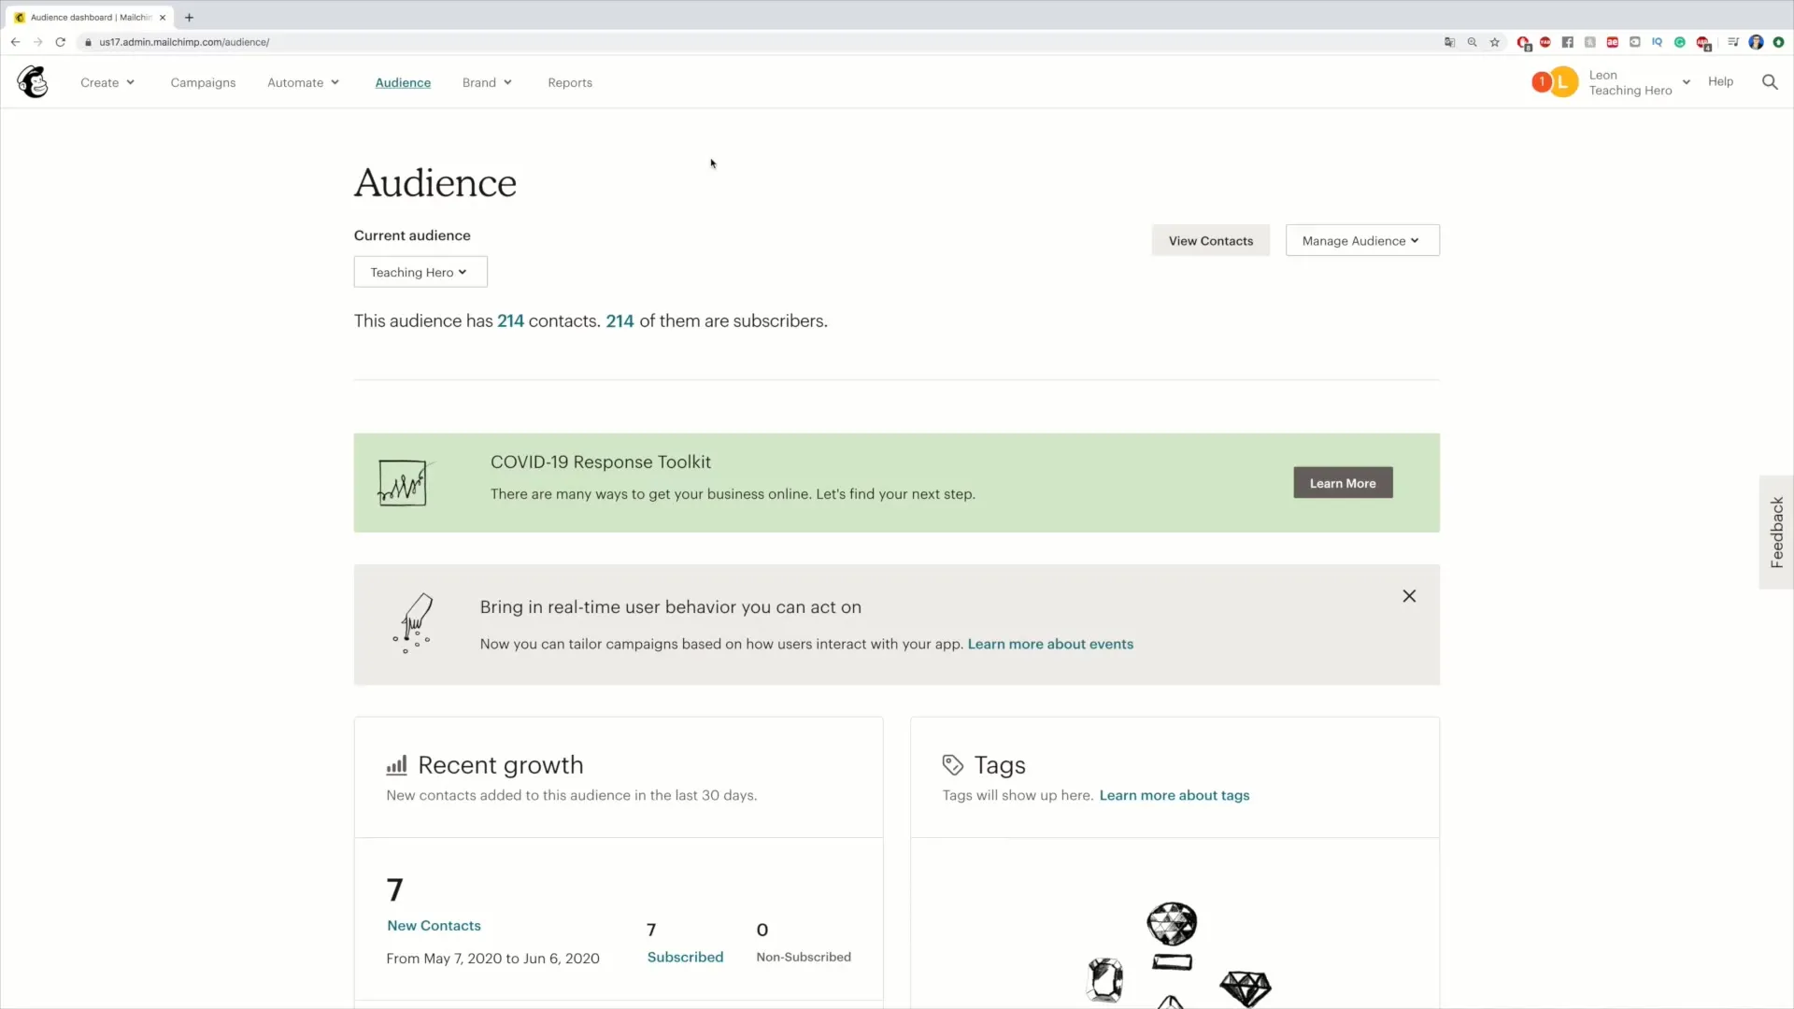Screen dimensions: 1794x1009
Task: Click the help icon in top right
Action: tap(1720, 81)
